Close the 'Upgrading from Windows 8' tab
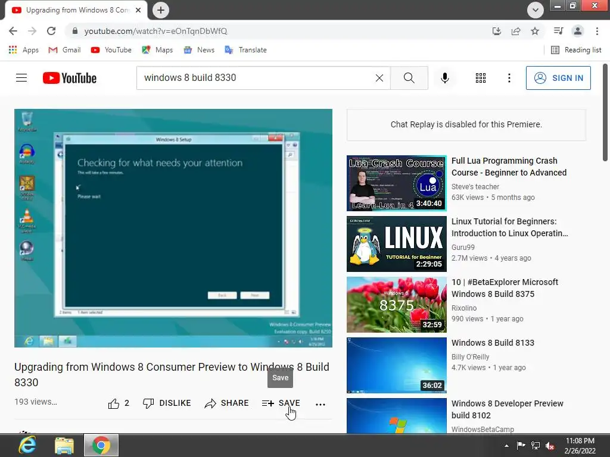610x457 pixels. [138, 10]
